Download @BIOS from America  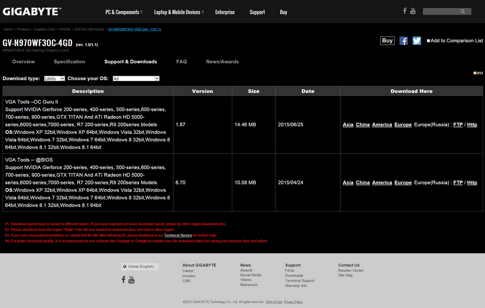[382, 182]
